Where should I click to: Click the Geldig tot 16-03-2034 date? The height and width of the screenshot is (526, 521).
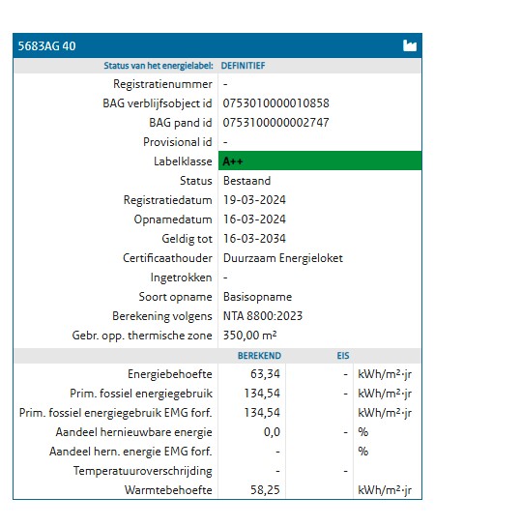(x=254, y=239)
